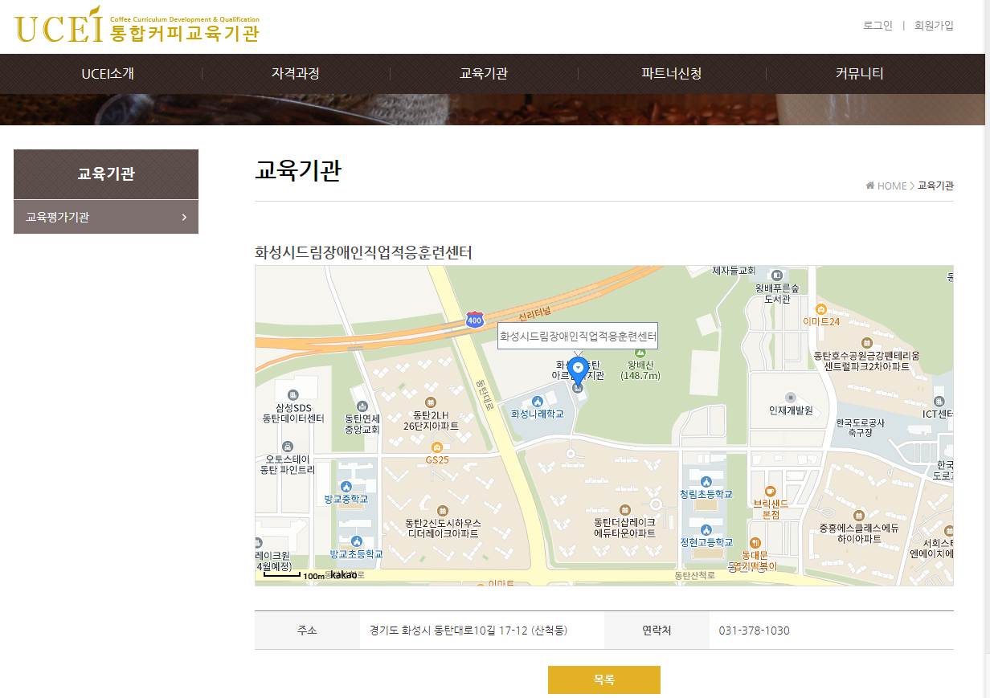This screenshot has height=698, width=990.
Task: Click the 동대문 restaurant icon on the map
Action: [x=755, y=543]
